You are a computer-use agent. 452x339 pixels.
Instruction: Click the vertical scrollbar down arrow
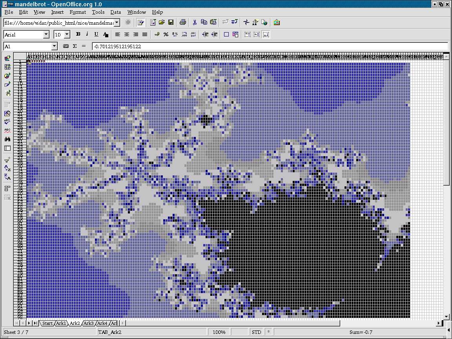[x=446, y=317]
